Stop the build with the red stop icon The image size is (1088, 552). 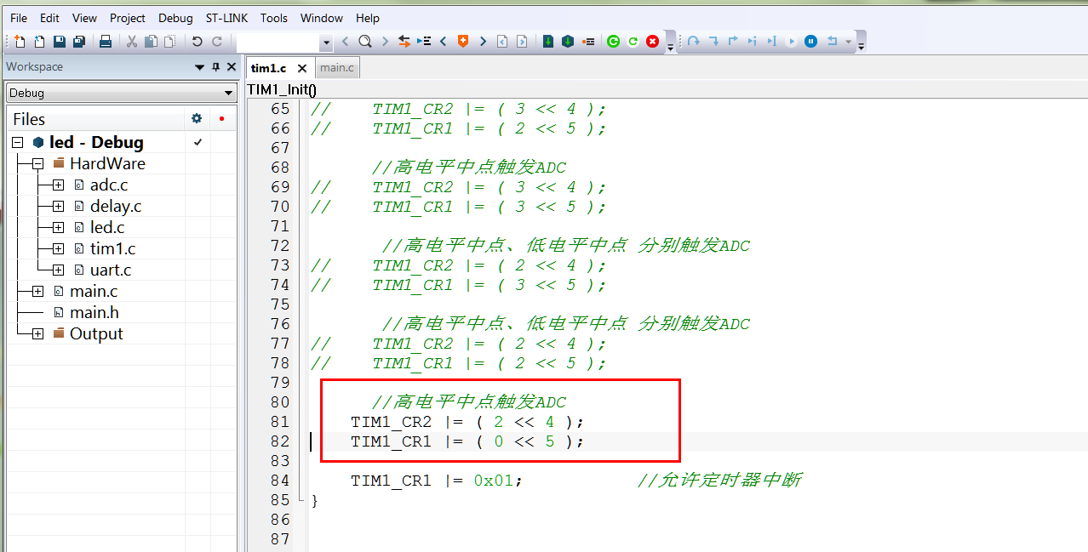pyautogui.click(x=652, y=40)
